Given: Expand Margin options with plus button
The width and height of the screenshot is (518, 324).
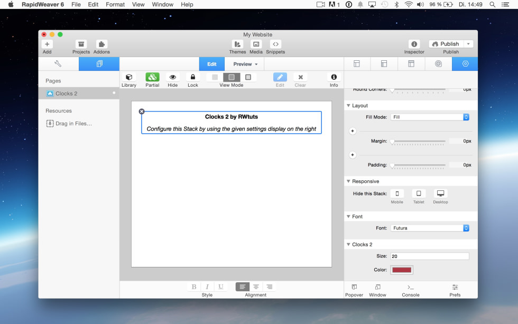Looking at the screenshot, I should click(x=353, y=131).
